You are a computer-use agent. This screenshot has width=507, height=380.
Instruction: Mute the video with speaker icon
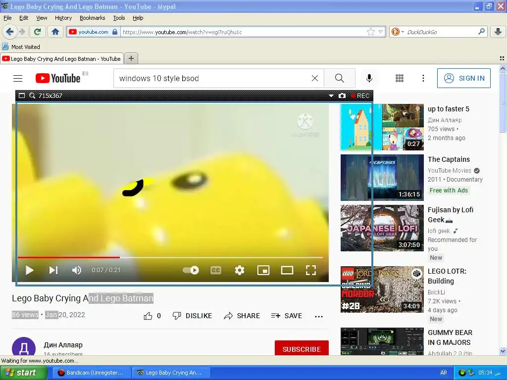[x=77, y=270]
